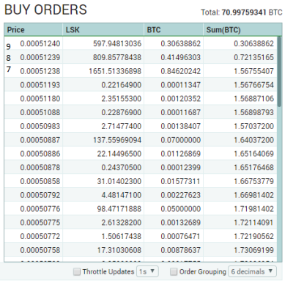The image size is (293, 286).
Task: Select the order at price 0.00051193
Action: coord(141,85)
